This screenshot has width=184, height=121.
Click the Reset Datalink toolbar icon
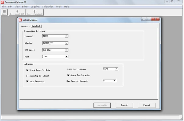click(x=34, y=12)
